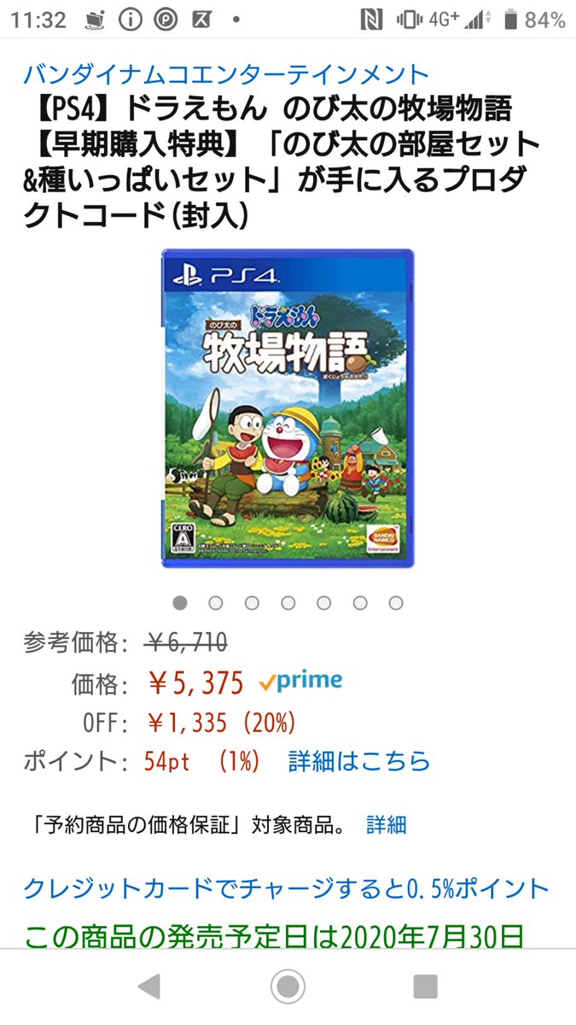Tap the vibrate mode status icon
Screen dimensions: 576x1025
(x=410, y=20)
